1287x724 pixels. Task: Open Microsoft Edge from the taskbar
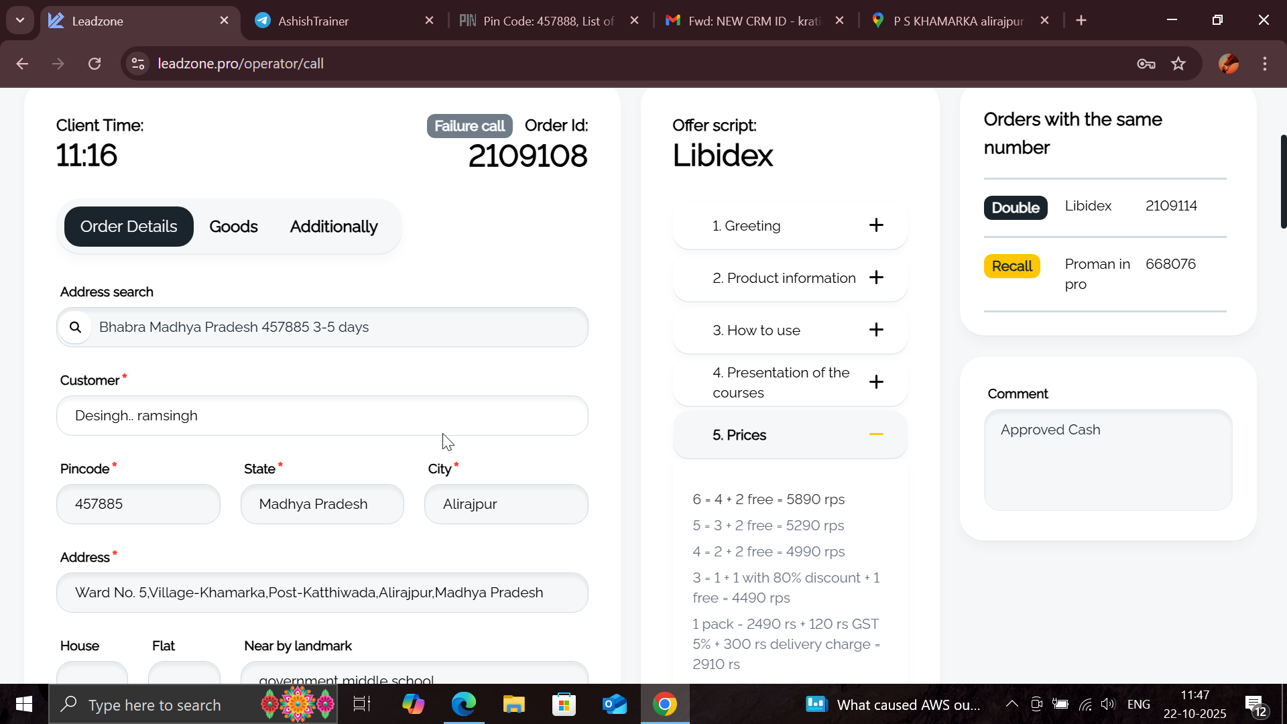click(463, 705)
